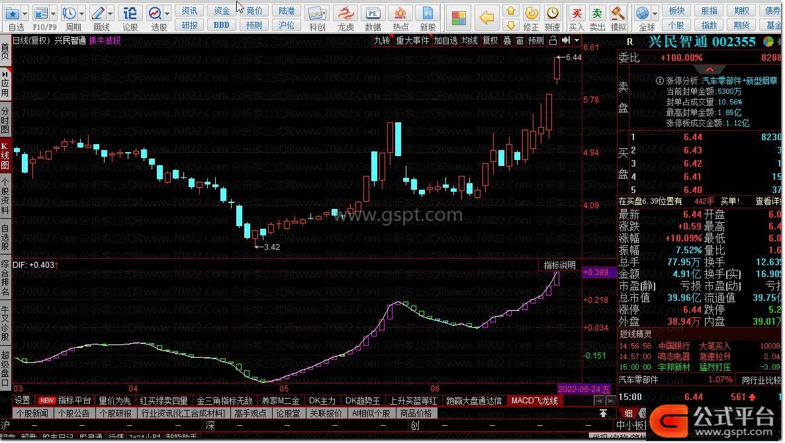Click the 期货 button
785x443 pixels.
[741, 24]
